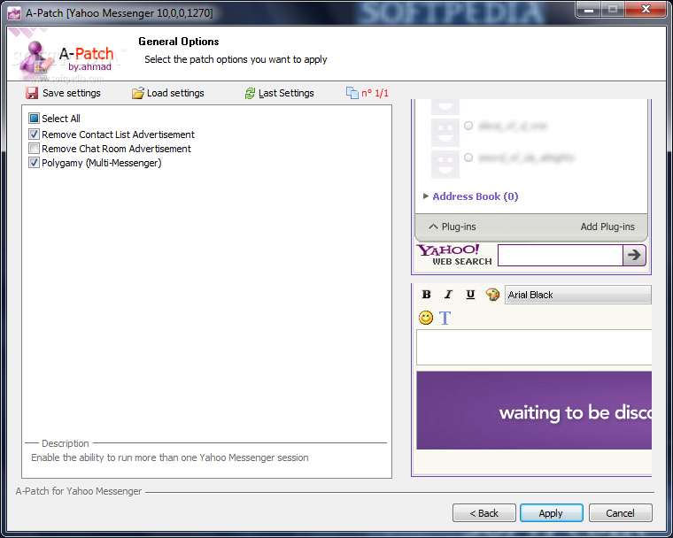Click the blue T text effects icon
The image size is (673, 538).
click(445, 318)
